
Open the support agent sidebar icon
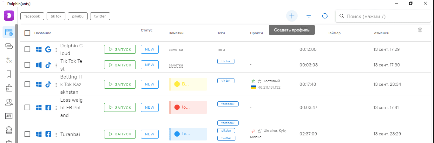click(9, 130)
